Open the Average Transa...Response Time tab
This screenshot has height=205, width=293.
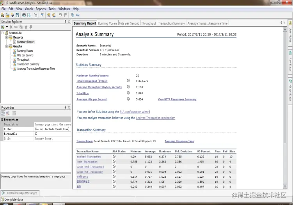point(208,23)
